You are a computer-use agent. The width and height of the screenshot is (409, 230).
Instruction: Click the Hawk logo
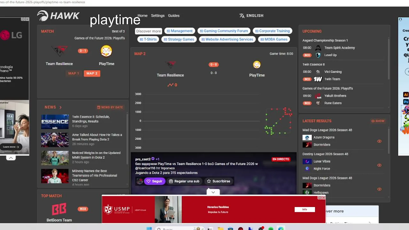click(x=58, y=16)
